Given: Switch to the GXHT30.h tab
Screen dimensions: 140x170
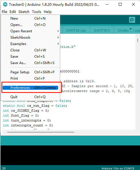Looking at the screenshot, I should coord(102,30).
